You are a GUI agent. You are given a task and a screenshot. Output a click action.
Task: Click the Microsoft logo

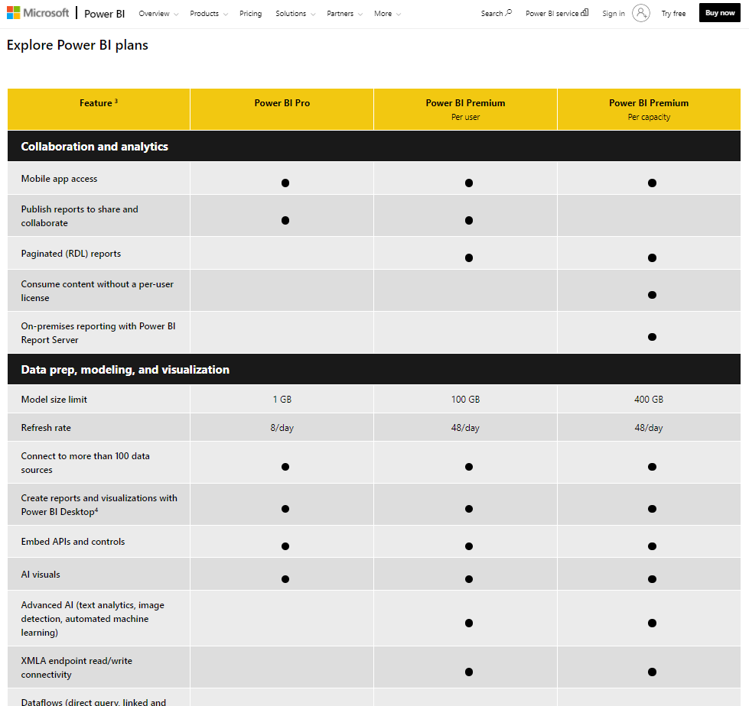click(37, 13)
